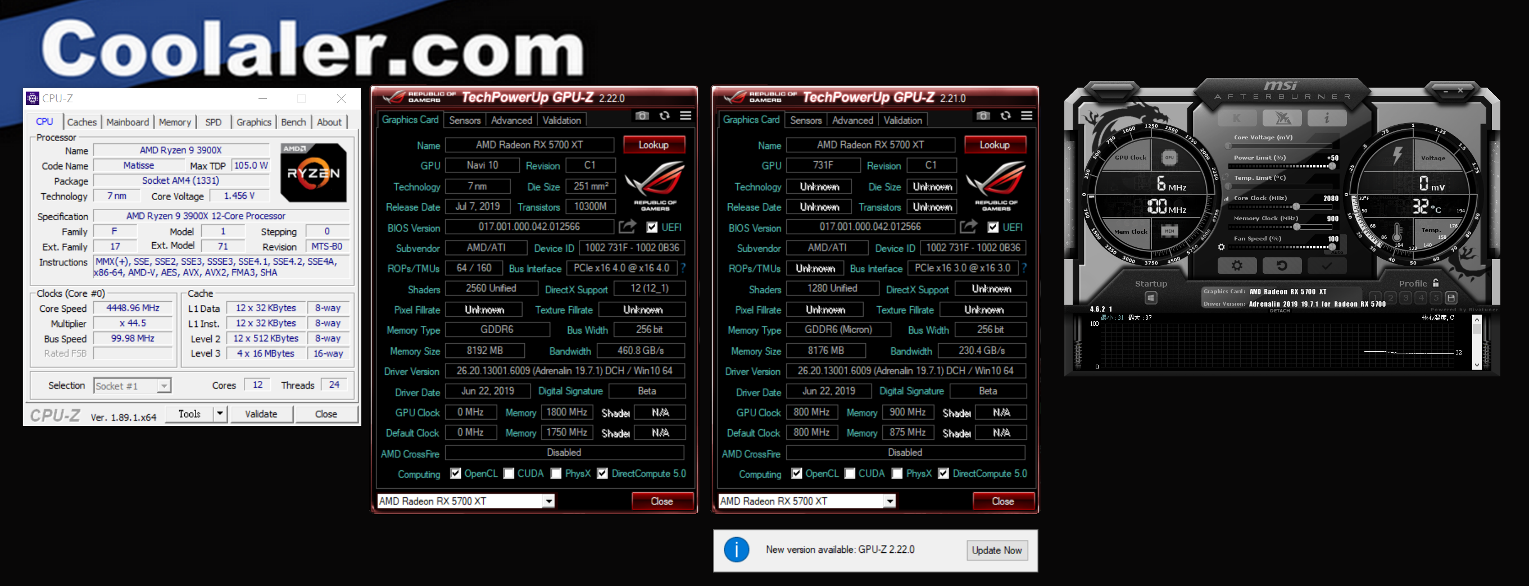Open the GPU selector dropdown in GPU-Z 2.21.0
1529x586 pixels.
[x=890, y=502]
